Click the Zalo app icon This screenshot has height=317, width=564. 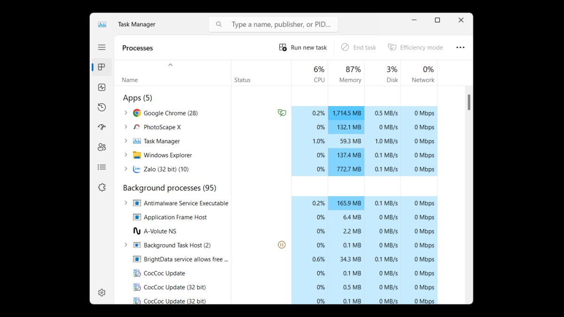coord(137,169)
